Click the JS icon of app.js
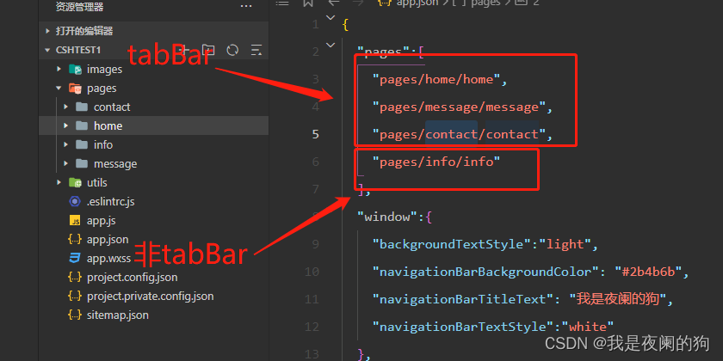 pos(75,221)
